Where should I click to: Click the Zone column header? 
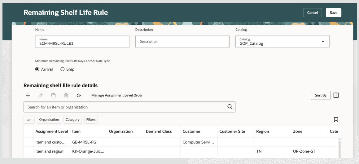point(309,131)
